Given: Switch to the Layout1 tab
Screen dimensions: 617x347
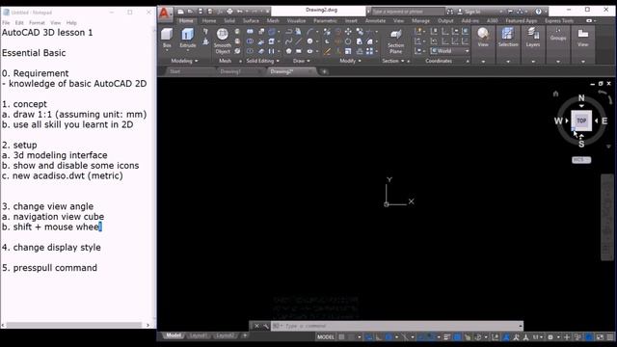Looking at the screenshot, I should coord(199,335).
